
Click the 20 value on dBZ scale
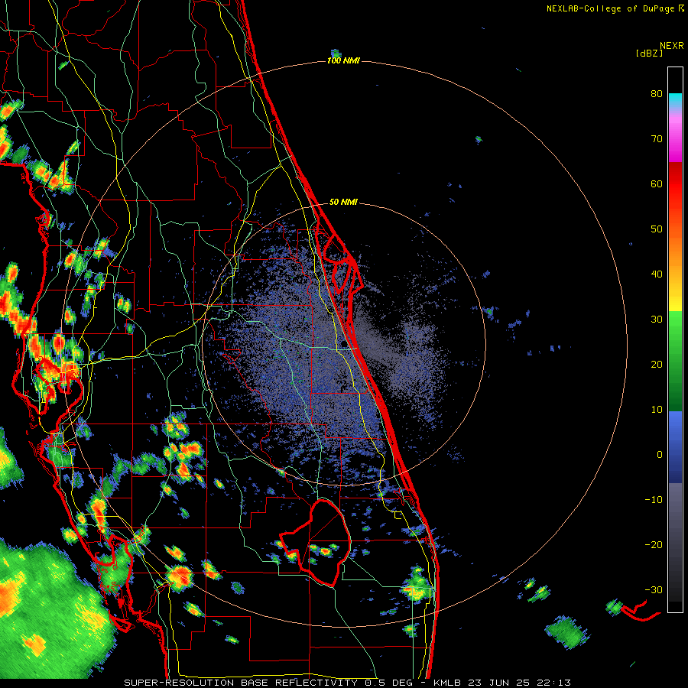[657, 364]
